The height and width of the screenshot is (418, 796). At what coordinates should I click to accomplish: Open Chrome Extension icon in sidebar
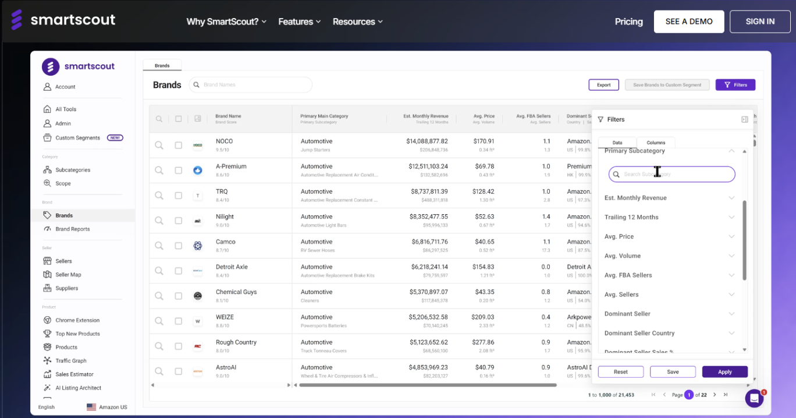pos(48,320)
